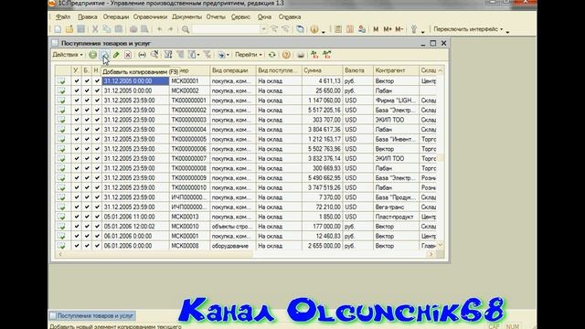Click the Вид операции column header
This screenshot has width=585, height=329.
pos(233,70)
